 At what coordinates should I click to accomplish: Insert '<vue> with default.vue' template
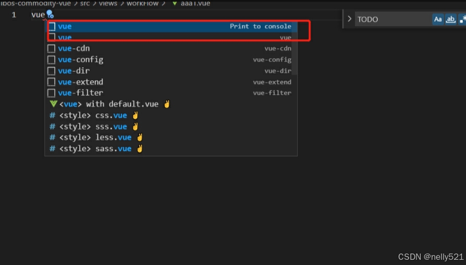(171, 104)
